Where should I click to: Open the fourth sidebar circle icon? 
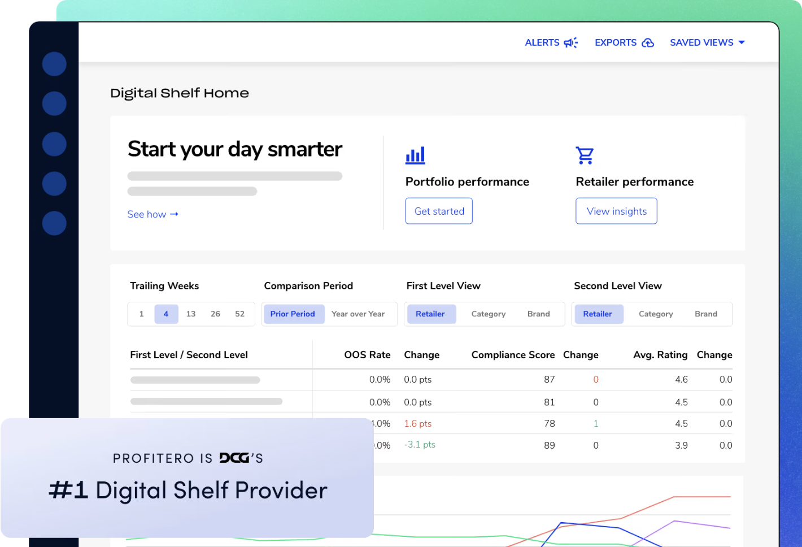click(54, 184)
